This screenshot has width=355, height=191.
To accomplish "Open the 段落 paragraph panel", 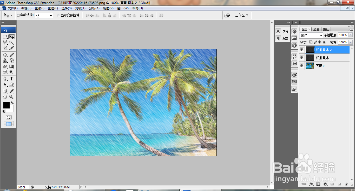I will click(x=282, y=38).
